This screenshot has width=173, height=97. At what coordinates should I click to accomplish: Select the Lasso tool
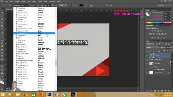tap(2, 19)
